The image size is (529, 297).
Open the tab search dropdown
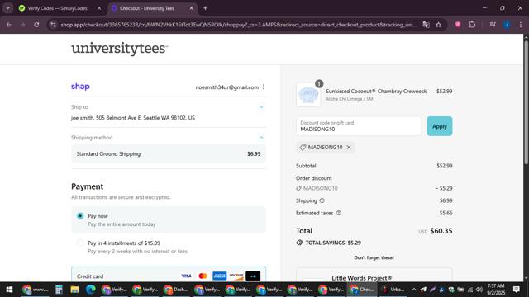coord(7,8)
